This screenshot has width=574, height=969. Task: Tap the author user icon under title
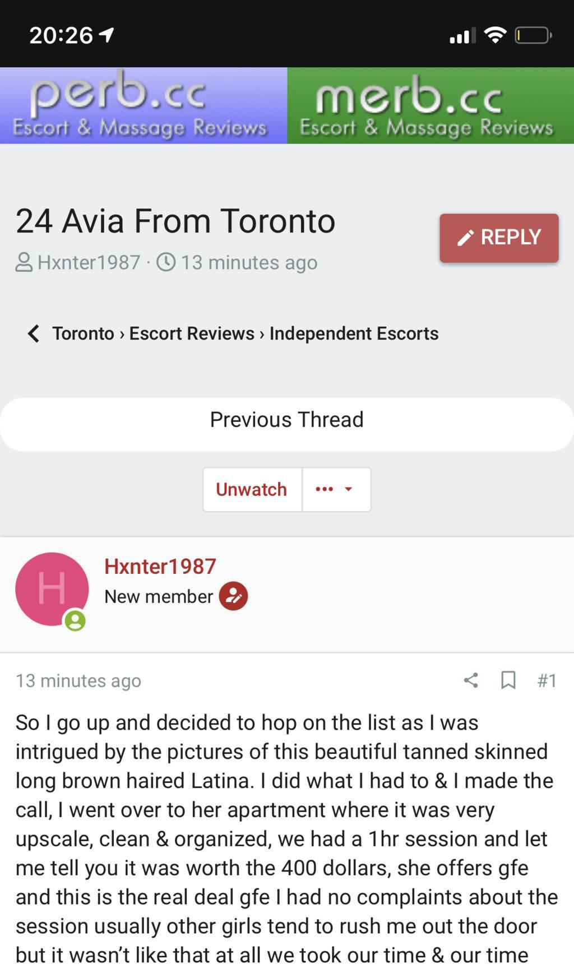24,262
